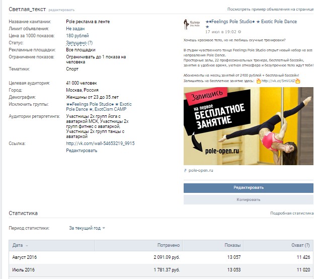Viewport: 317px width, 279px height.
Task: Click the Статистика section heading
Action: point(23,213)
